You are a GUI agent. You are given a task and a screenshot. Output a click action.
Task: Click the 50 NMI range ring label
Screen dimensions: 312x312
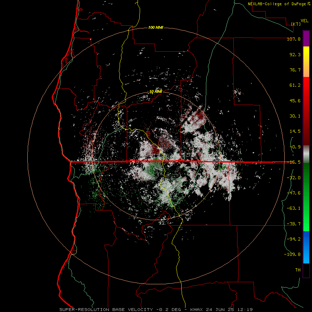pos(156,92)
